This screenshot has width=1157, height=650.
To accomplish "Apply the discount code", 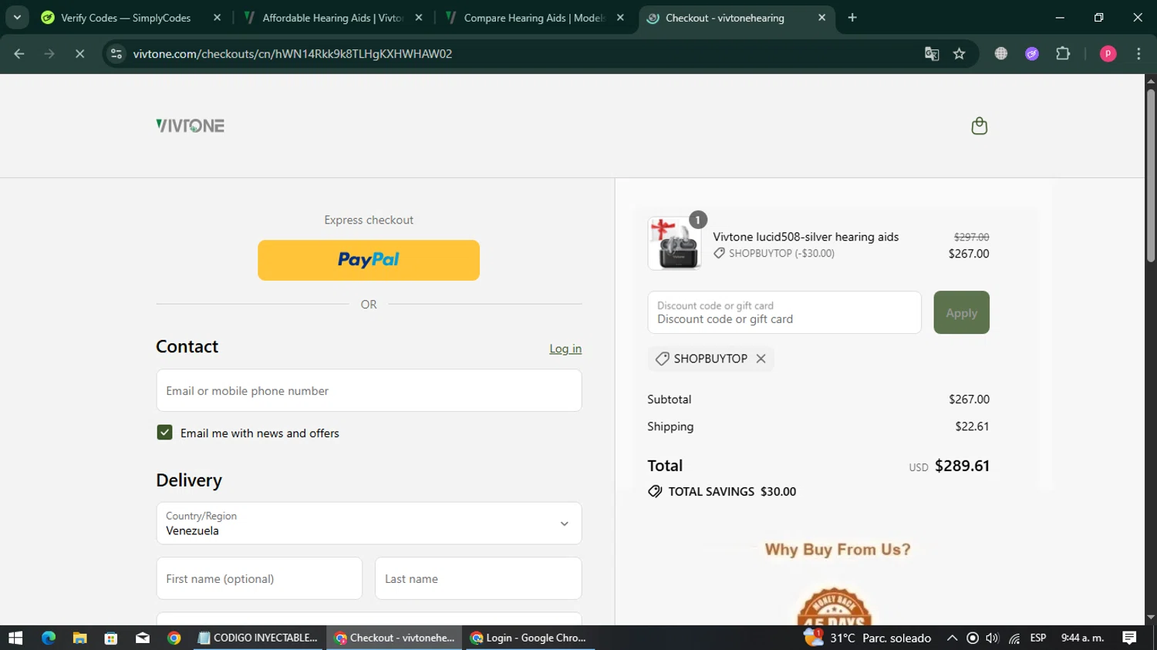I will (x=961, y=312).
